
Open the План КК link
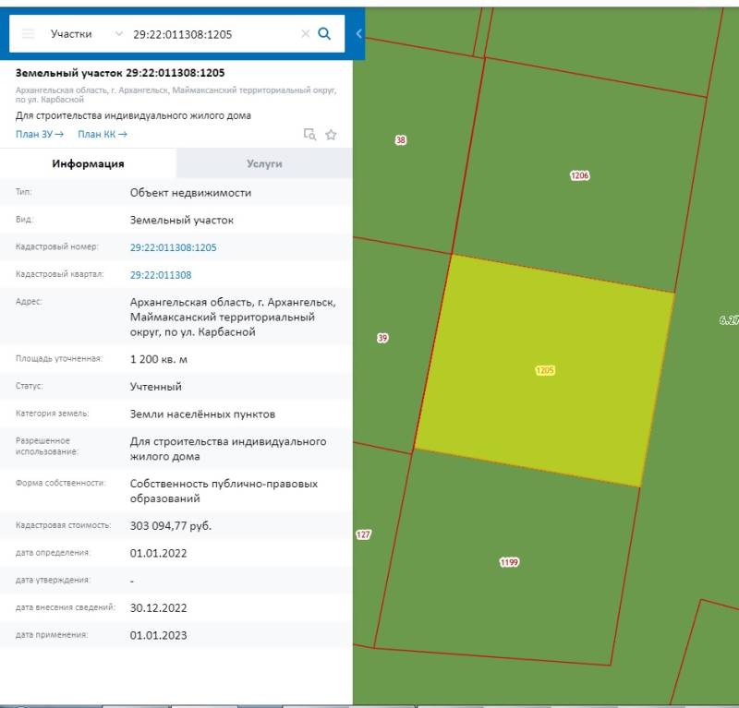tap(102, 135)
